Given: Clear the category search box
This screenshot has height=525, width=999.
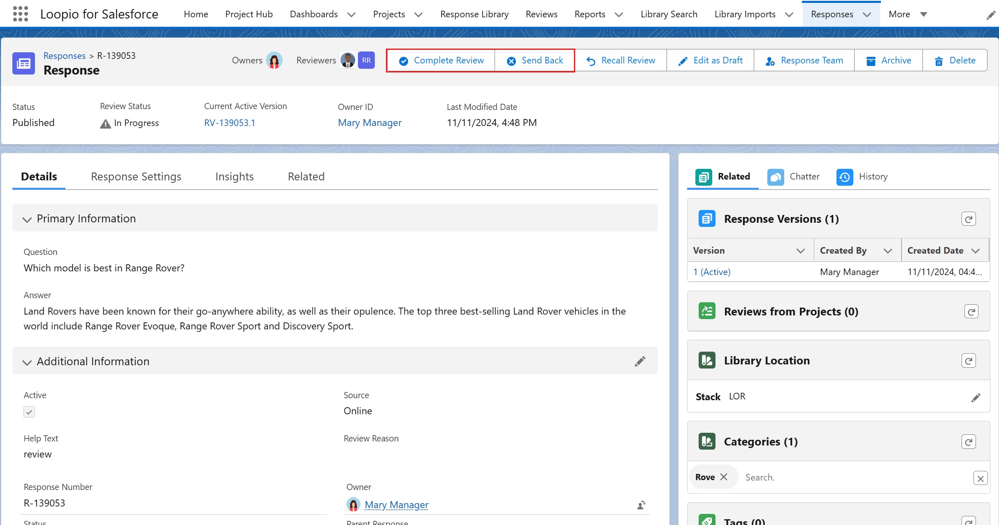Looking at the screenshot, I should coord(980,478).
